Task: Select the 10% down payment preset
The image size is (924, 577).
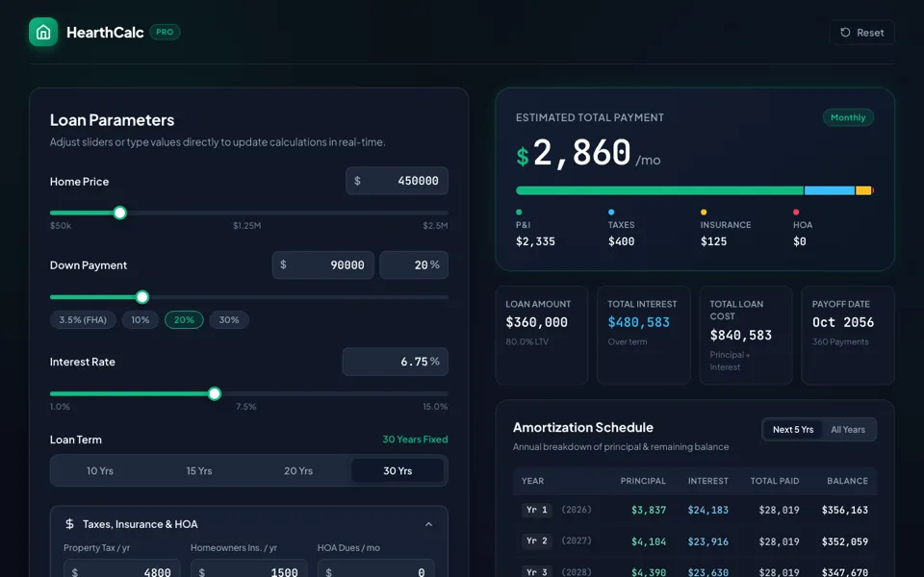Action: [141, 319]
